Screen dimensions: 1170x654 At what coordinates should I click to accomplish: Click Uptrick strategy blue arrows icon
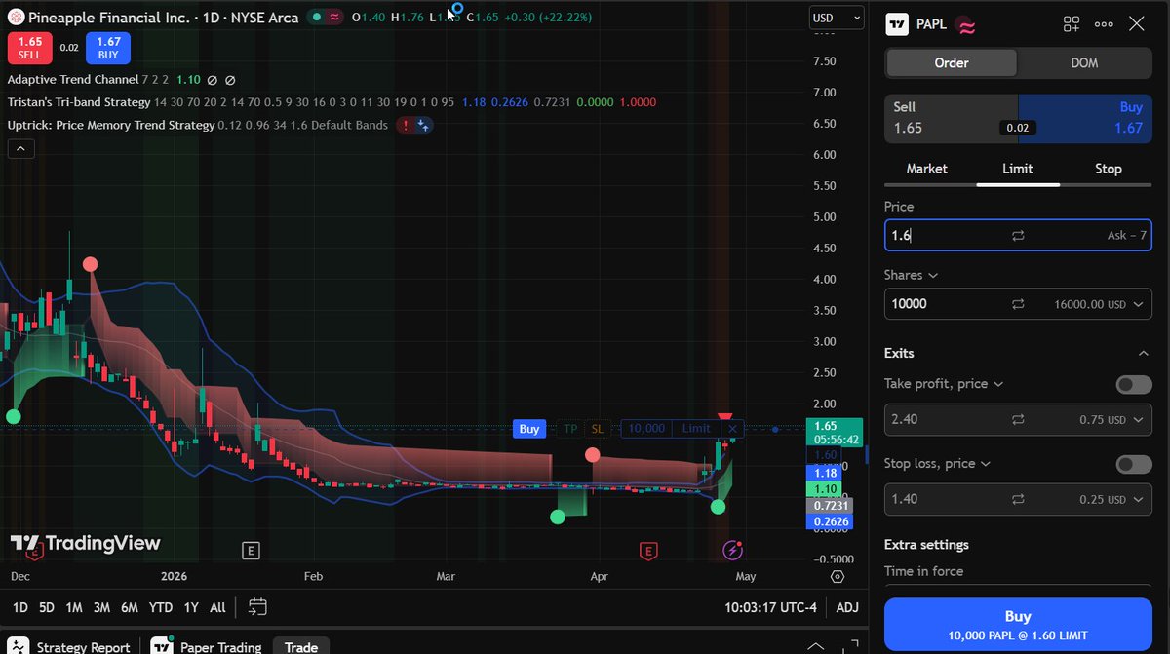coord(423,125)
